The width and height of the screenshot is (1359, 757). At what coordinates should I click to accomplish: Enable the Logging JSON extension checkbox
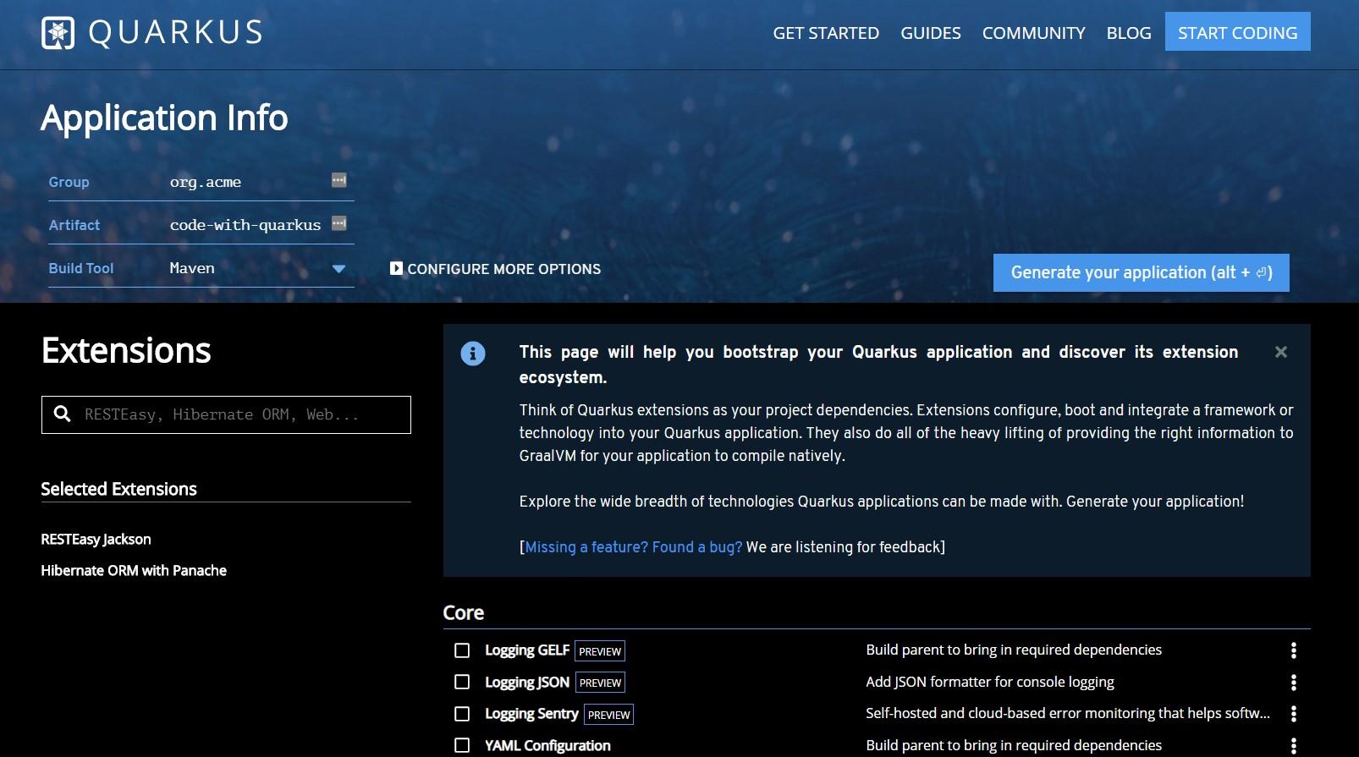pos(462,682)
